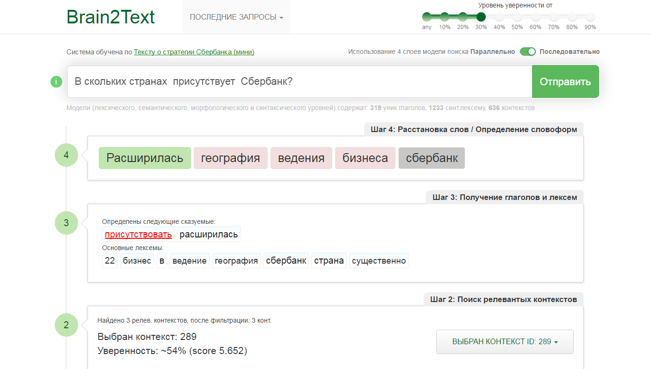
Task: Click into the question input field
Action: point(300,81)
